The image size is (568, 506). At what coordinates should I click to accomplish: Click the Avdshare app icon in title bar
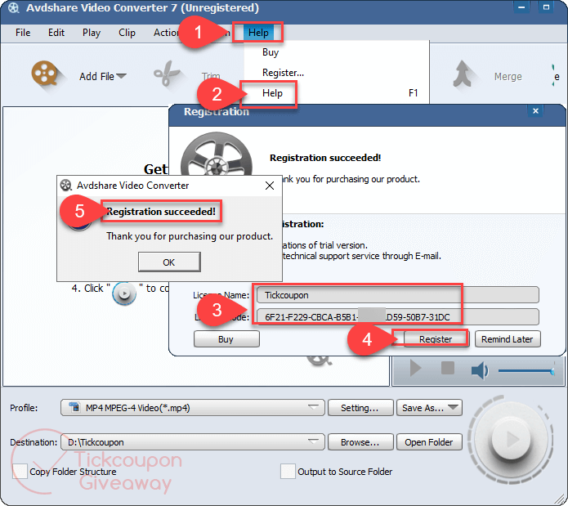tap(14, 8)
